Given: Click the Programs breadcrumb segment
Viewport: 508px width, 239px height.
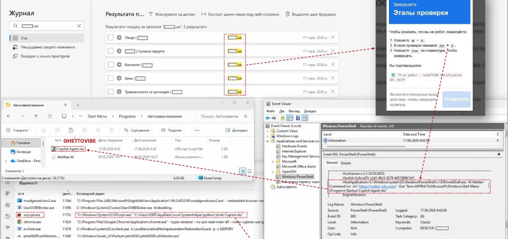Looking at the screenshot, I should (127, 116).
